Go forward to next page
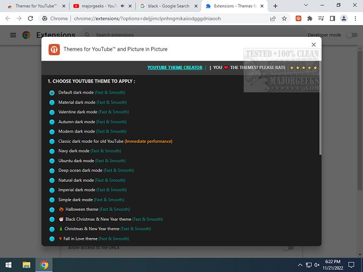 19,18
